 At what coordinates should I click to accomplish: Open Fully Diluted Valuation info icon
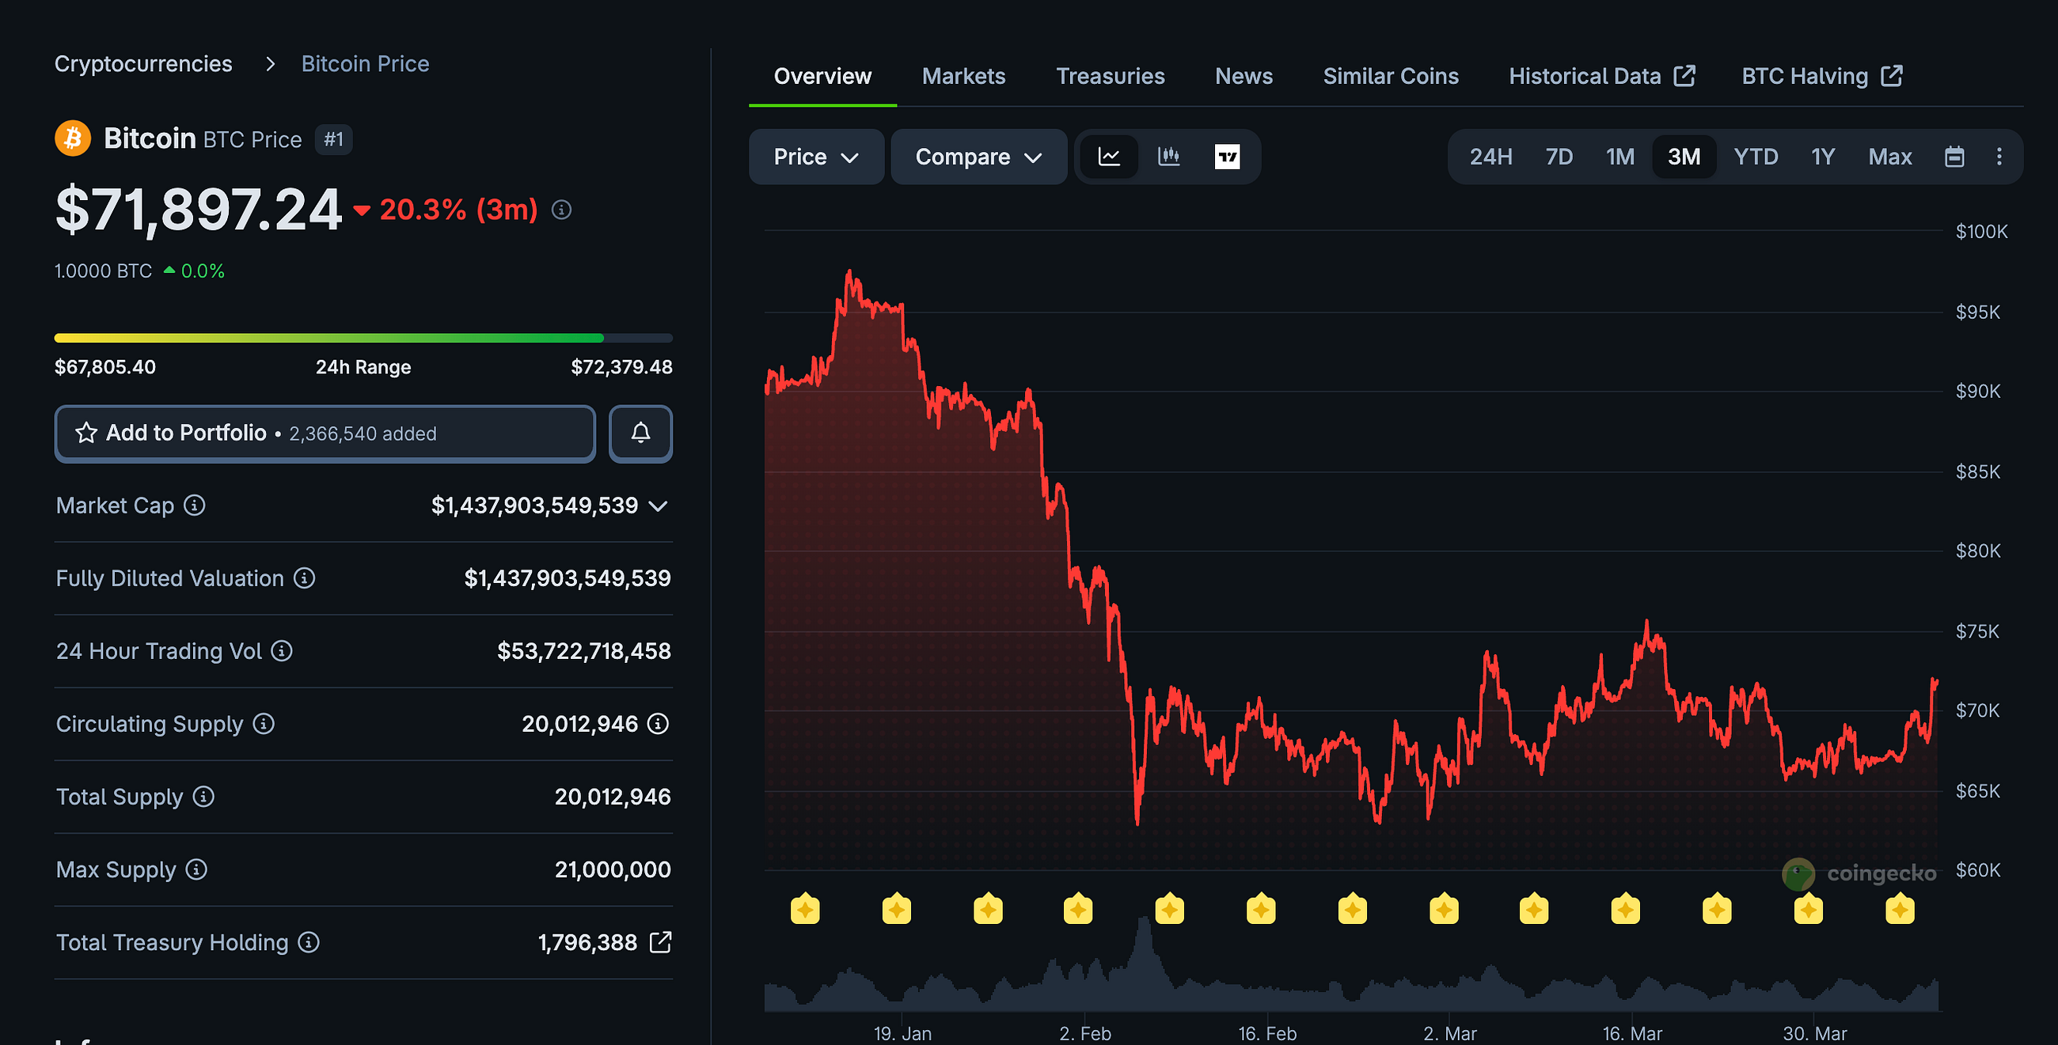(x=305, y=578)
